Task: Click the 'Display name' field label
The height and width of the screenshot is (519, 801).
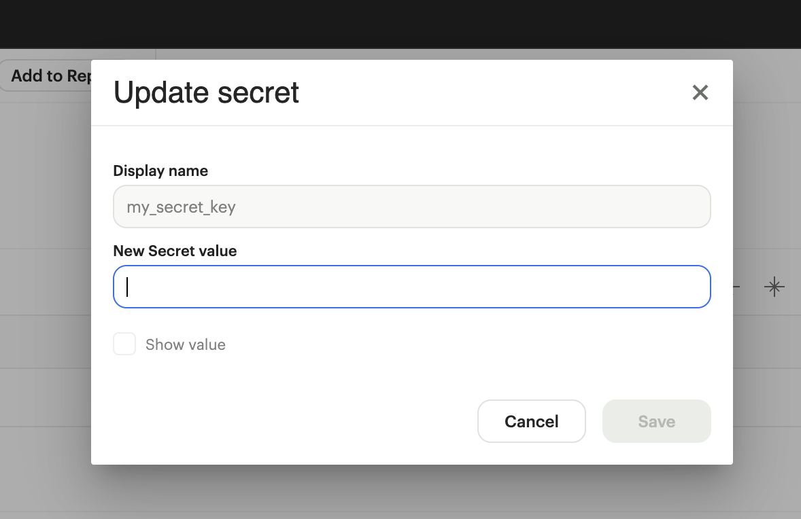Action: click(x=160, y=171)
